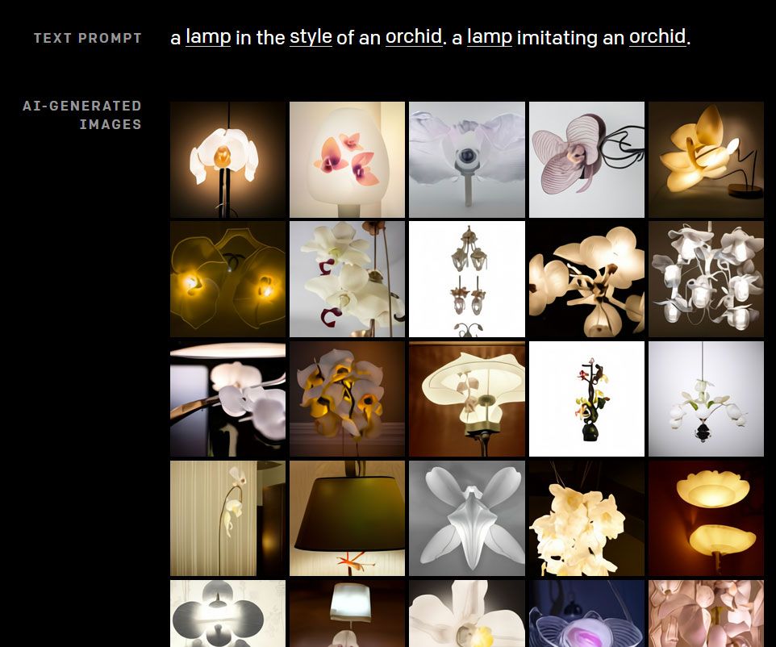
Task: View creamy yellow flower cluster on dark
Action: (x=586, y=518)
